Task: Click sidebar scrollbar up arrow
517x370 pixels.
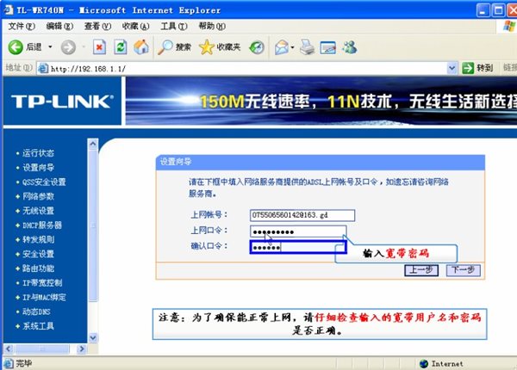Action: [93, 144]
